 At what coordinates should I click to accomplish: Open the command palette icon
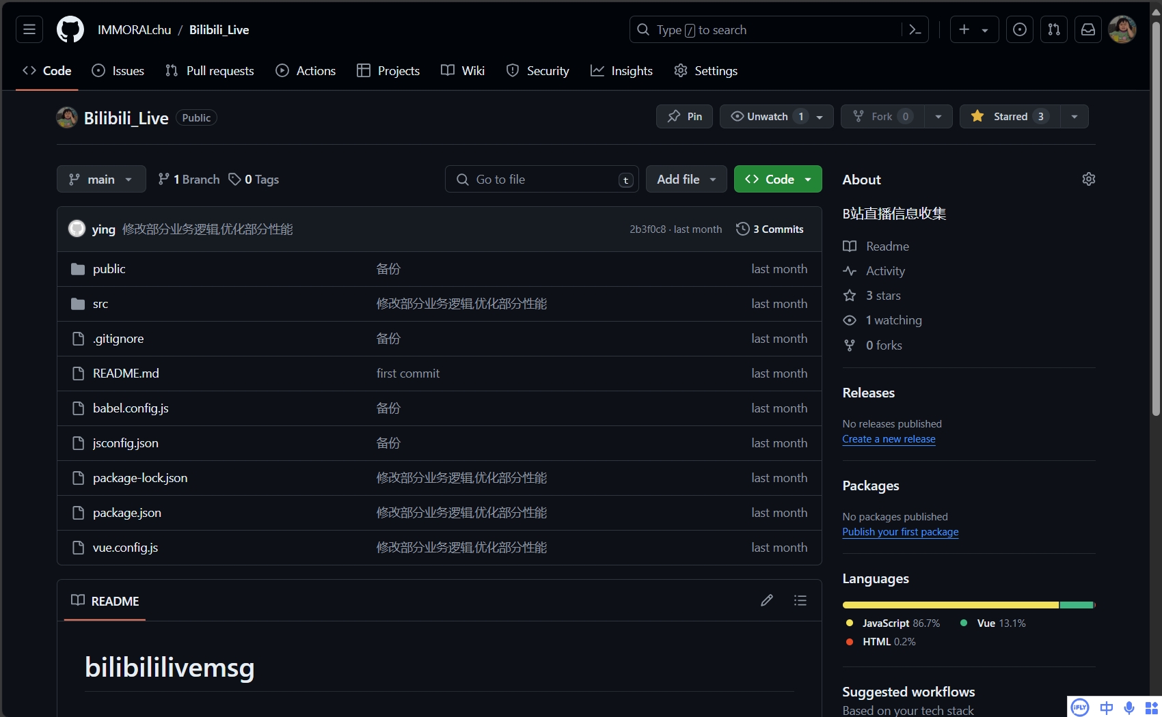click(x=915, y=29)
